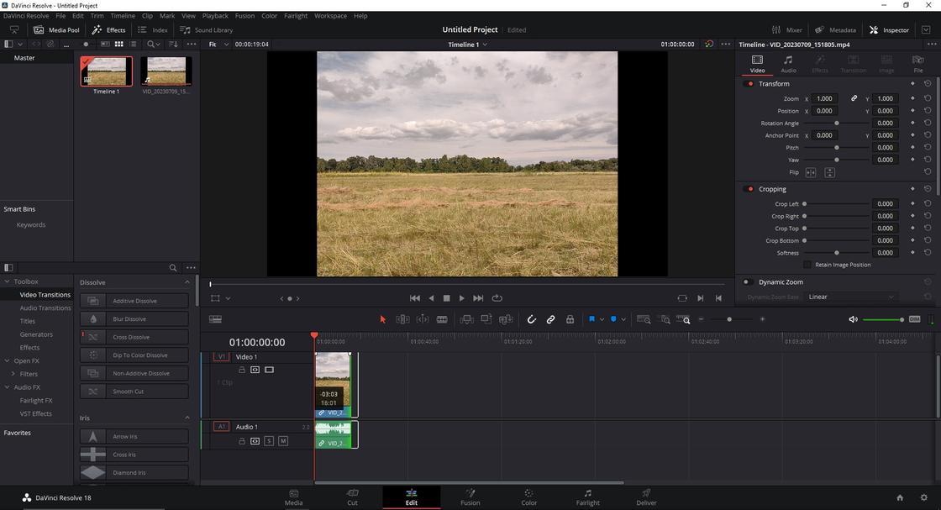
Task: Open the Fairlight menu in the menu bar
Action: tap(296, 16)
